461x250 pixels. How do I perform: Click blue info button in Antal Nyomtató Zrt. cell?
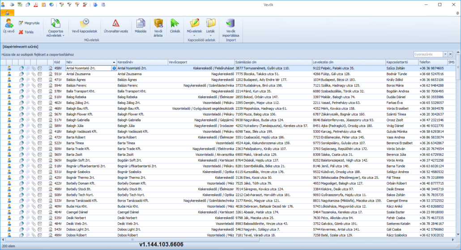pyautogui.click(x=114, y=68)
